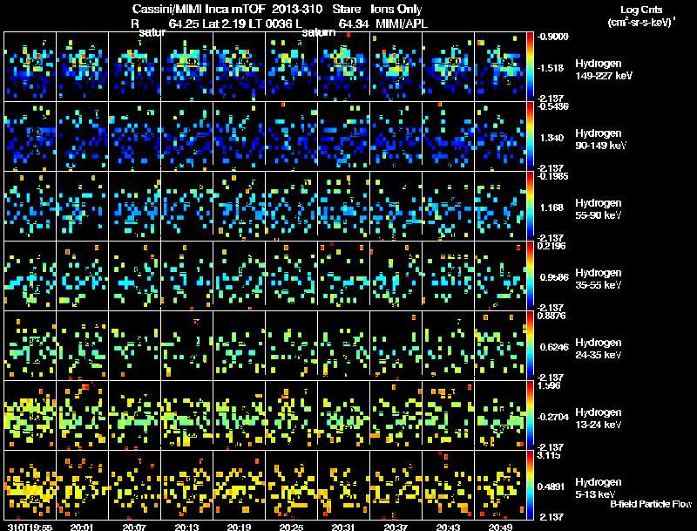Viewport: 697px width, 531px height.
Task: Click the Hydrogen 35-55 keV row label
Action: 598,279
